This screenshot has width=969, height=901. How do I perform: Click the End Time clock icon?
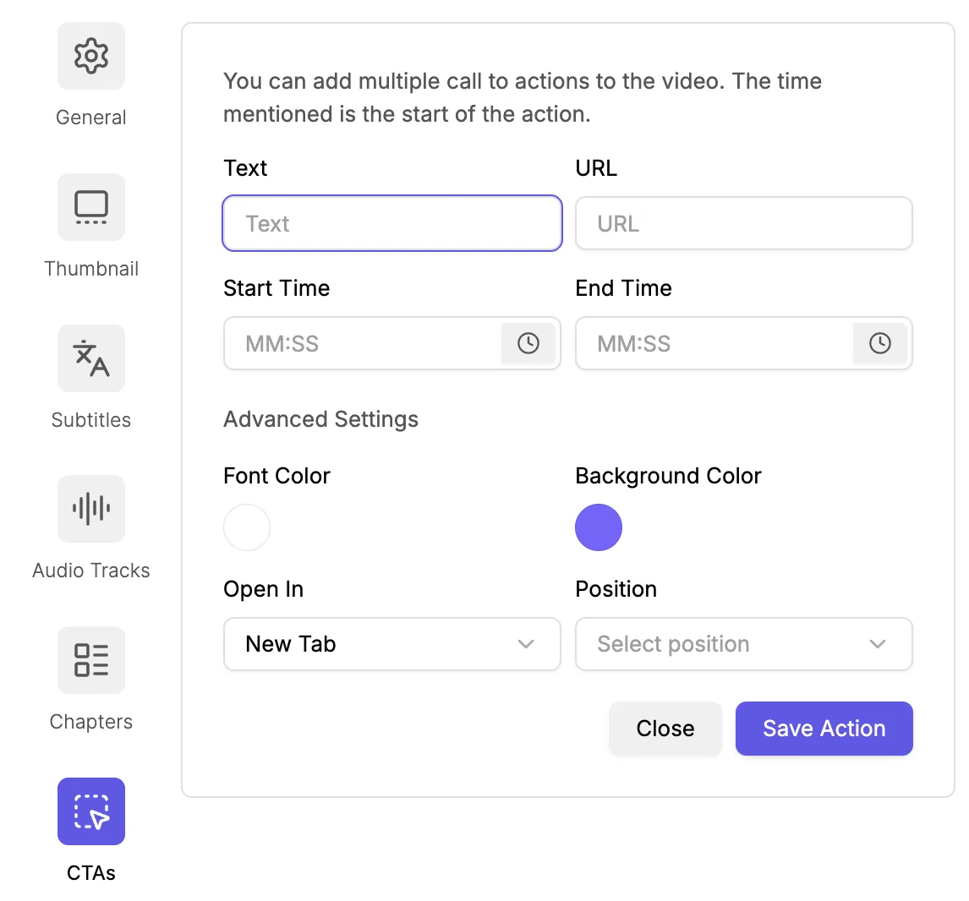tap(880, 343)
